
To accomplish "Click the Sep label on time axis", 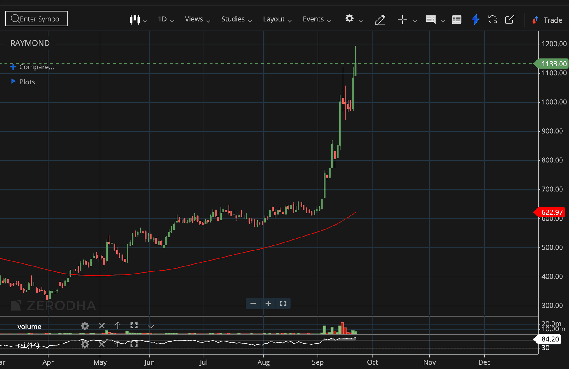I will point(318,362).
